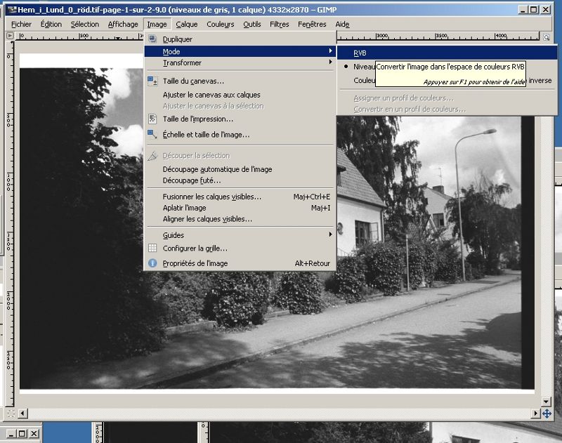Screen dimensions: 562x443
Task: Click the zoom icon at top-right of rulers
Action: coord(547,37)
